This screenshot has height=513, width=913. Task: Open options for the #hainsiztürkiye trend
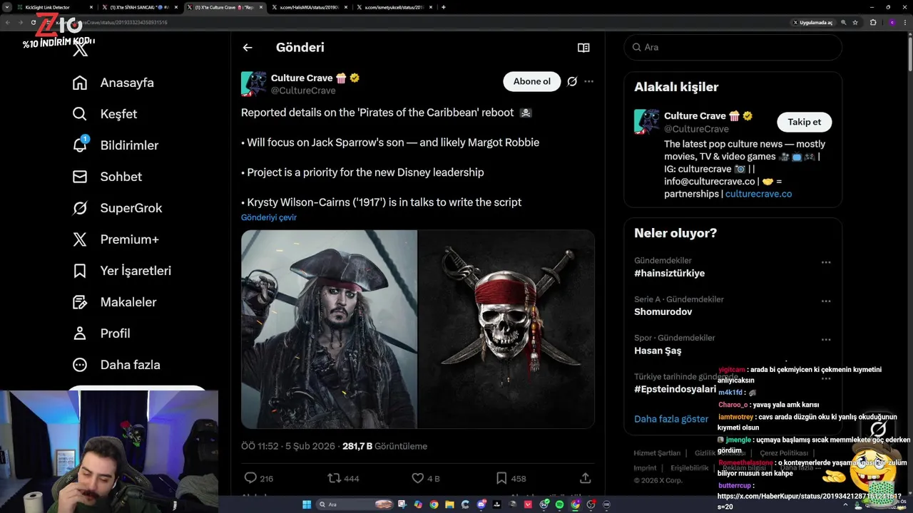click(x=826, y=262)
